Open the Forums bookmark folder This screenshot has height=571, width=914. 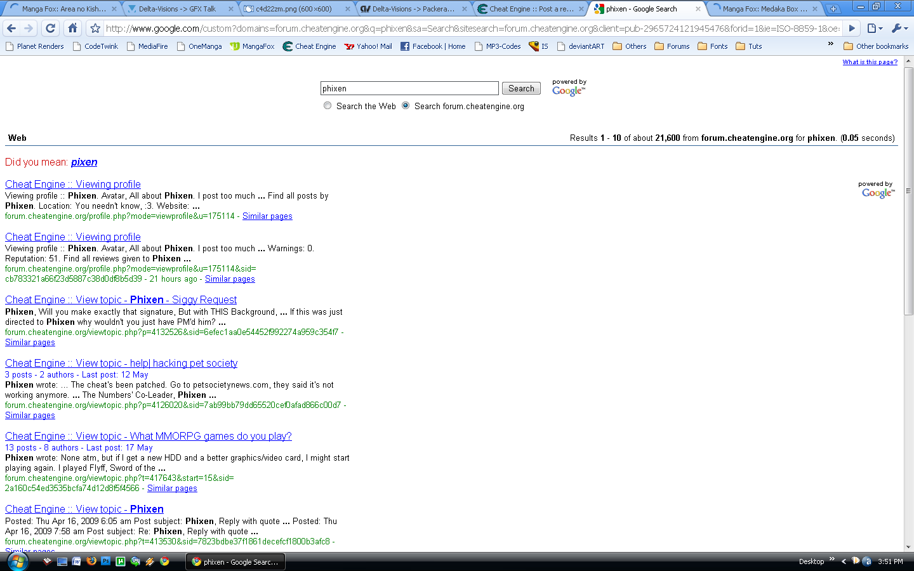(x=672, y=46)
